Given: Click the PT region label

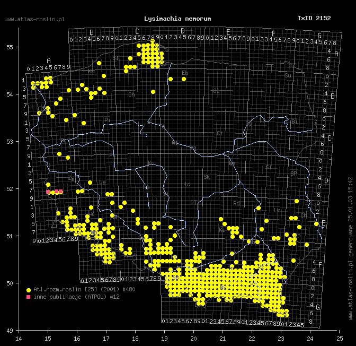Looking at the screenshot, I should [x=193, y=203].
